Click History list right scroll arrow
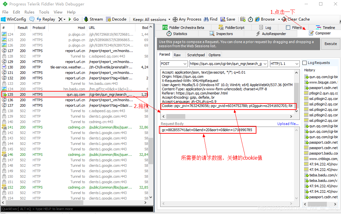341x214 pixels. pos(335,204)
